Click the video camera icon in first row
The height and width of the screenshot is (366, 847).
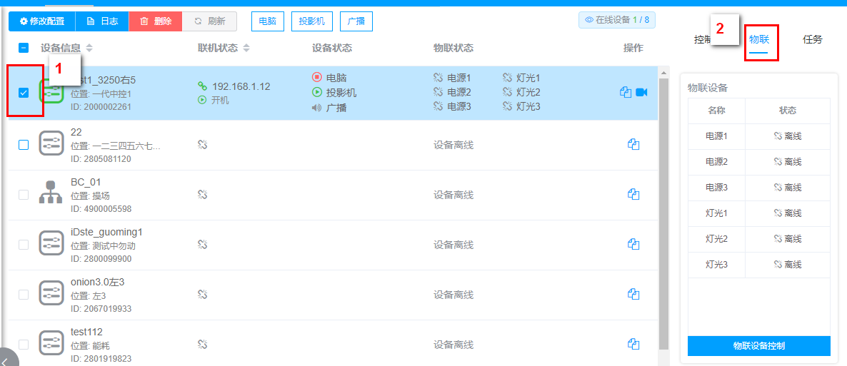641,93
